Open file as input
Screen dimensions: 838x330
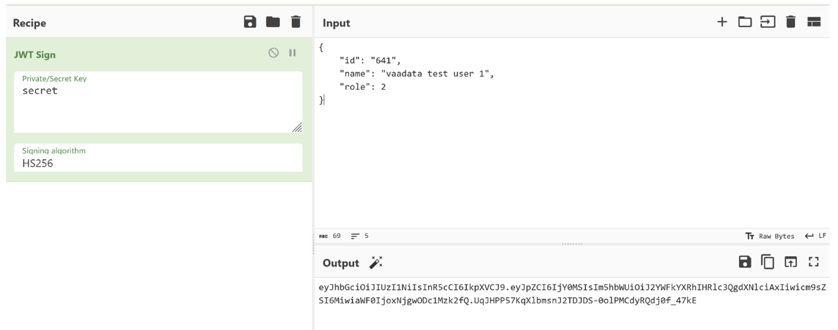point(768,22)
